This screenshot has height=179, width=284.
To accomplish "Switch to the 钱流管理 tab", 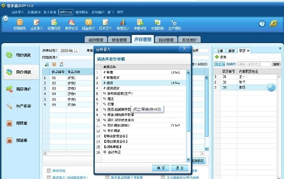I will tap(165, 40).
